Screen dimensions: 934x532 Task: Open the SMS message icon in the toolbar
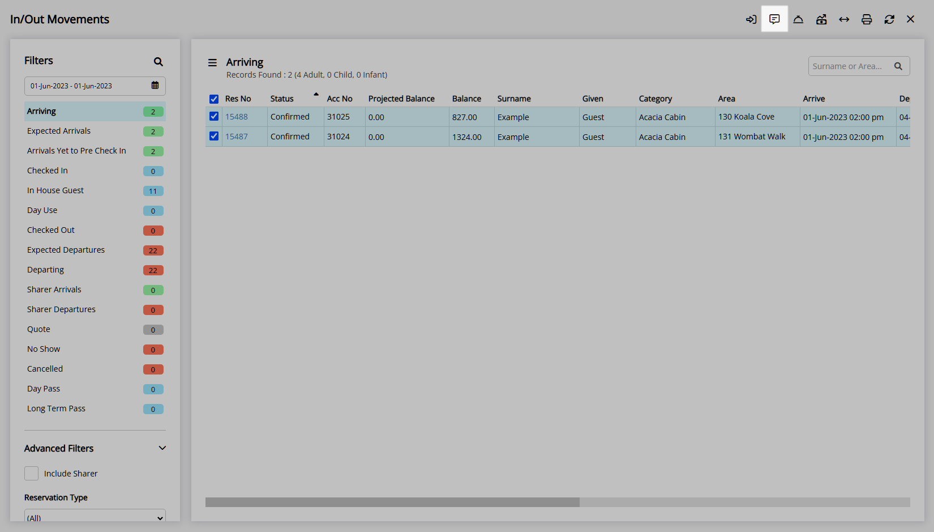click(x=774, y=19)
